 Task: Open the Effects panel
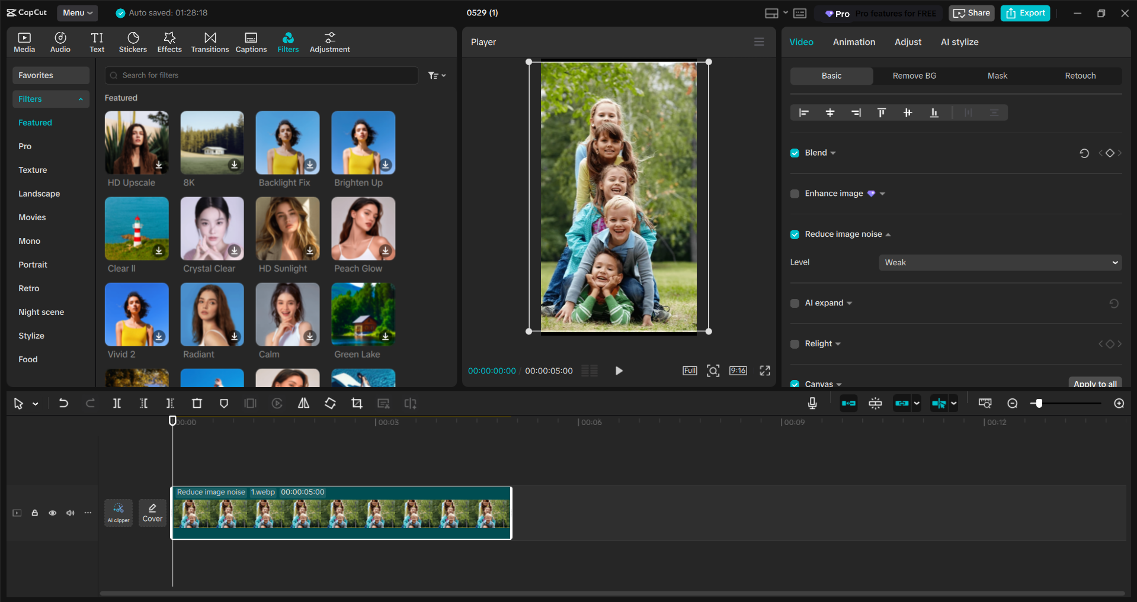coord(169,41)
